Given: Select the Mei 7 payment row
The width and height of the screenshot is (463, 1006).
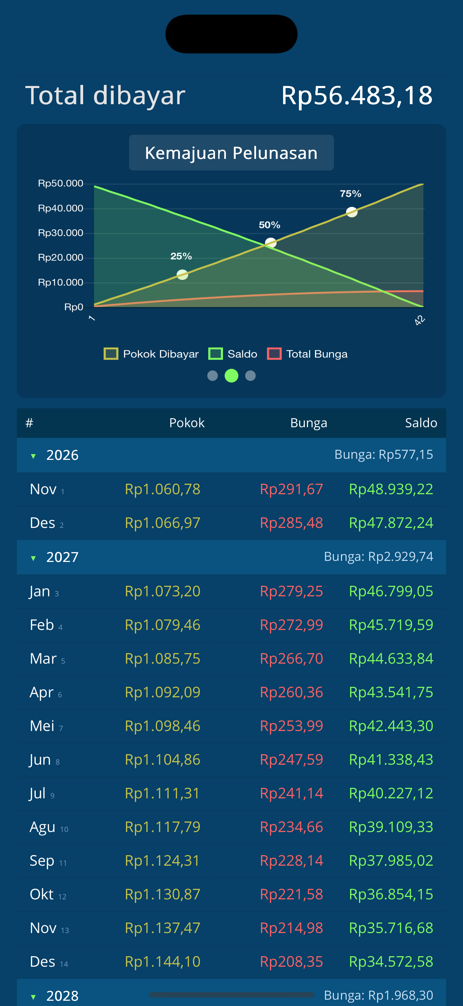Looking at the screenshot, I should click(231, 726).
